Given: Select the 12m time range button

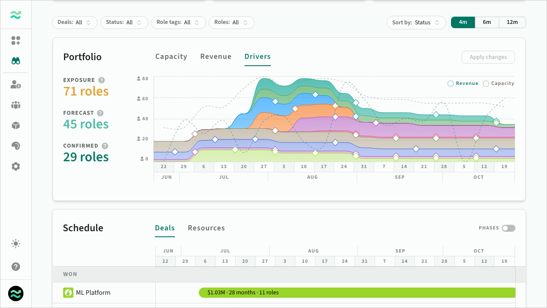Looking at the screenshot, I should (x=512, y=23).
